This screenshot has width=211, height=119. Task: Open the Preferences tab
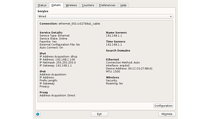[107, 5]
